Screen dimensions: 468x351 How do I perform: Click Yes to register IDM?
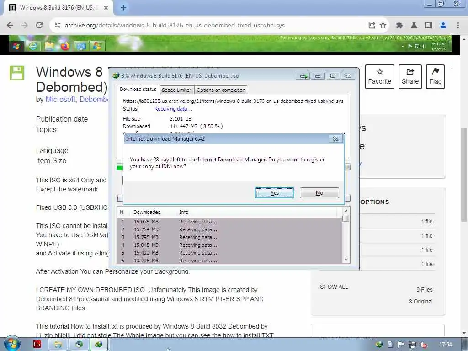coord(274,193)
